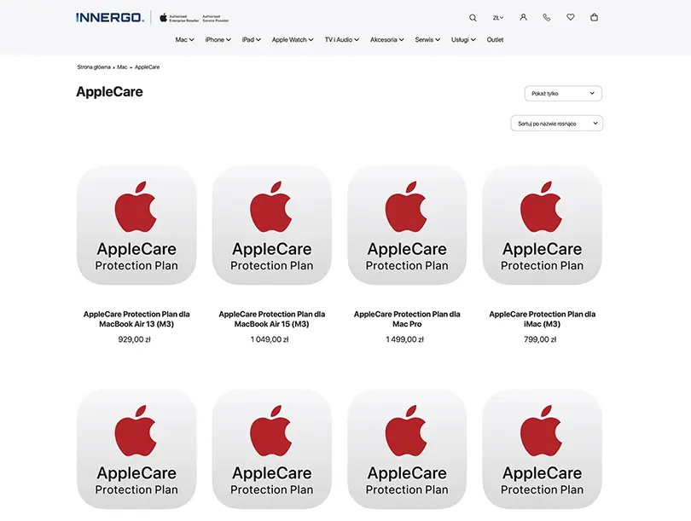Click the AppleCare Protection Plan Mac Pro icon
The width and height of the screenshot is (691, 521).
[407, 224]
